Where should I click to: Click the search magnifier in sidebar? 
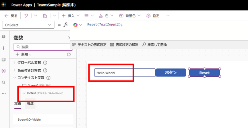coord(4,83)
